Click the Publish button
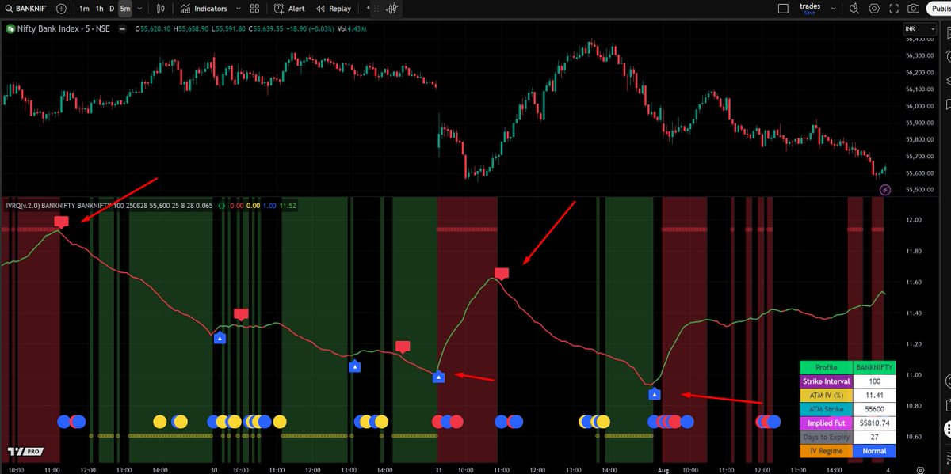Image resolution: width=951 pixels, height=474 pixels. (939, 9)
